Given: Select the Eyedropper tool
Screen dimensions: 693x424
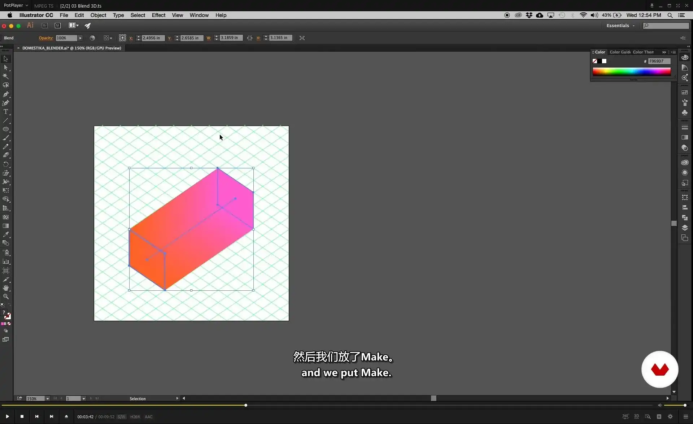Looking at the screenshot, I should coord(6,234).
